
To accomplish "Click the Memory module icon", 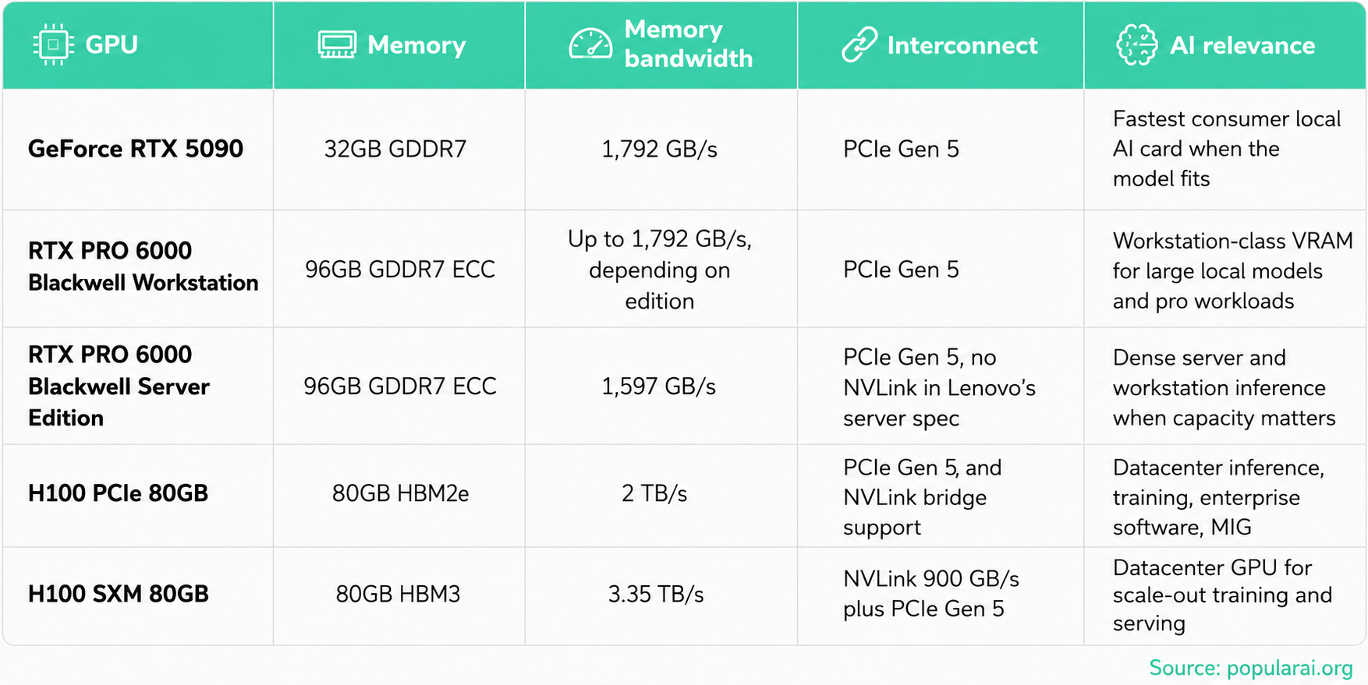I will (337, 44).
